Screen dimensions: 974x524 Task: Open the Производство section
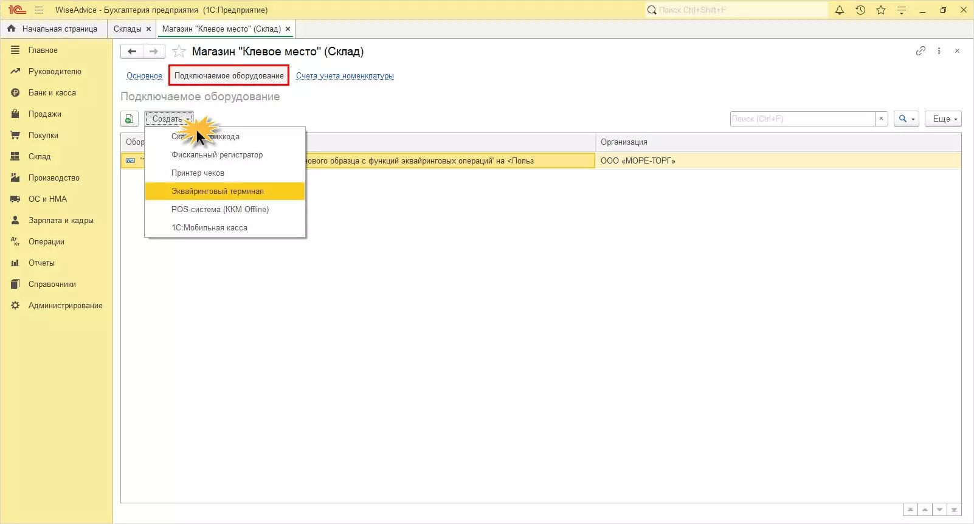click(54, 178)
